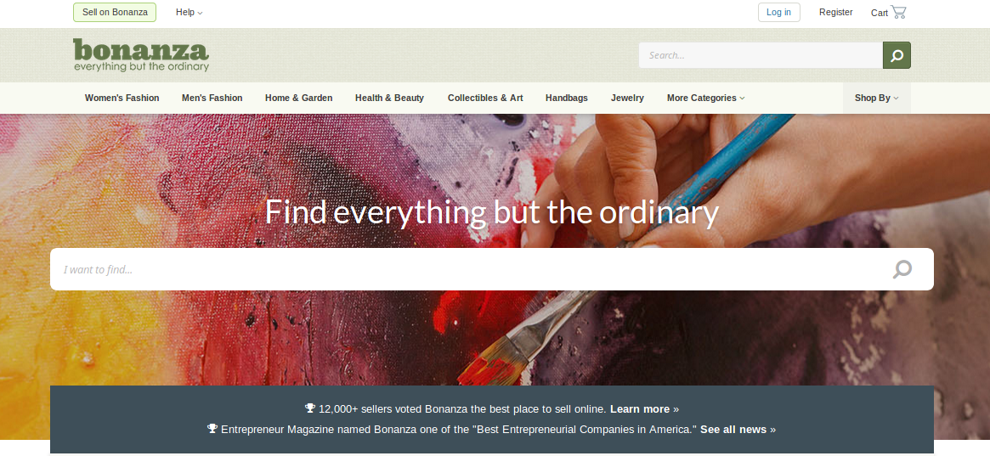Open the More Categories dropdown
The image size is (990, 456).
706,98
